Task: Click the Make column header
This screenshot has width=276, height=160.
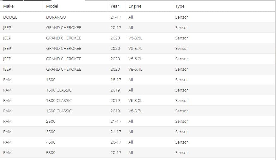Action: click(9, 6)
